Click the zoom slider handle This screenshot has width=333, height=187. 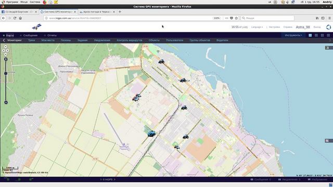click(6, 73)
